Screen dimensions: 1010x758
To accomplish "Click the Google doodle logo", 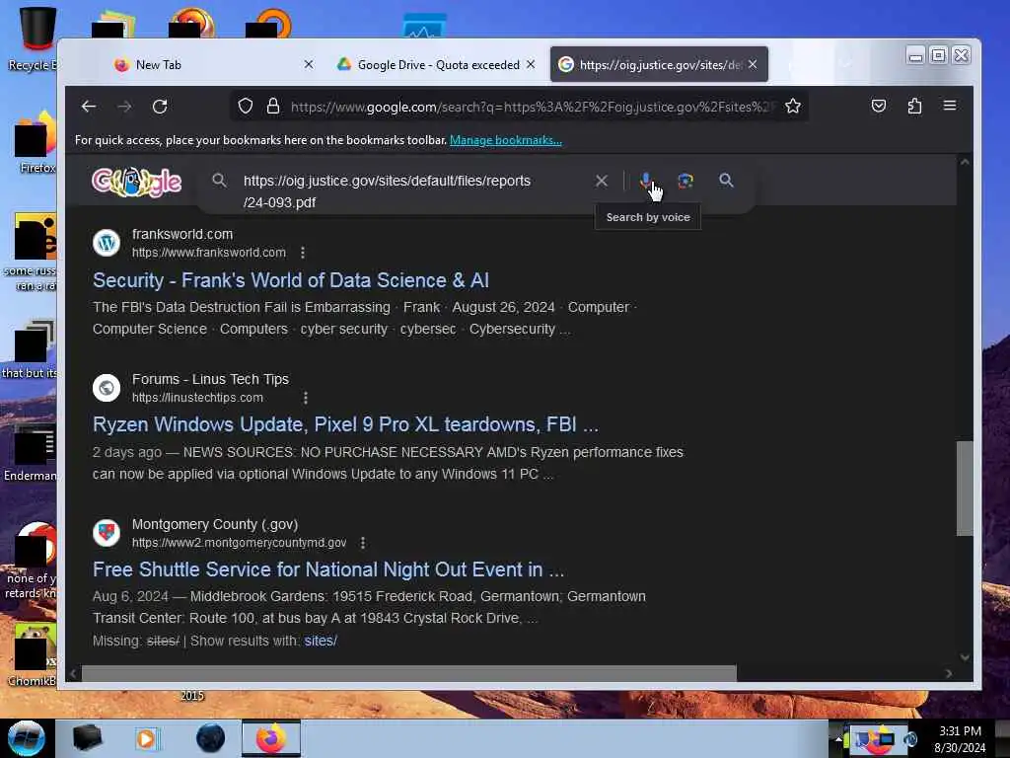I will pyautogui.click(x=136, y=182).
